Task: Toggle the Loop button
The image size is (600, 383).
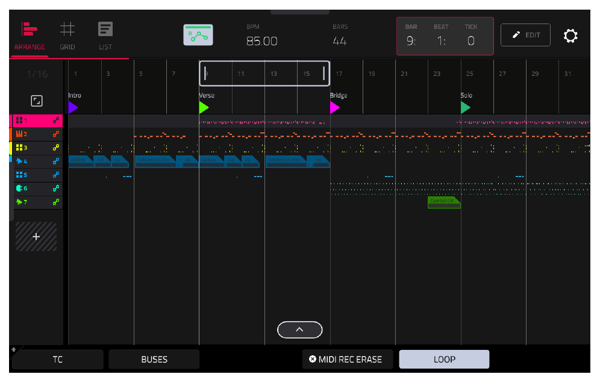Action: 444,360
